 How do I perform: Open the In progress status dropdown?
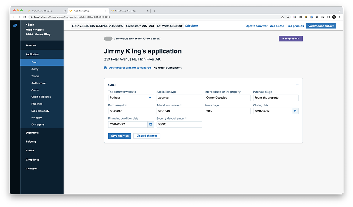(x=290, y=39)
